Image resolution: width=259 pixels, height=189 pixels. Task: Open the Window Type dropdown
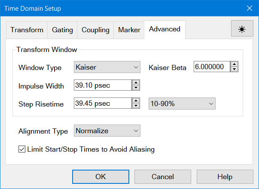pyautogui.click(x=107, y=67)
